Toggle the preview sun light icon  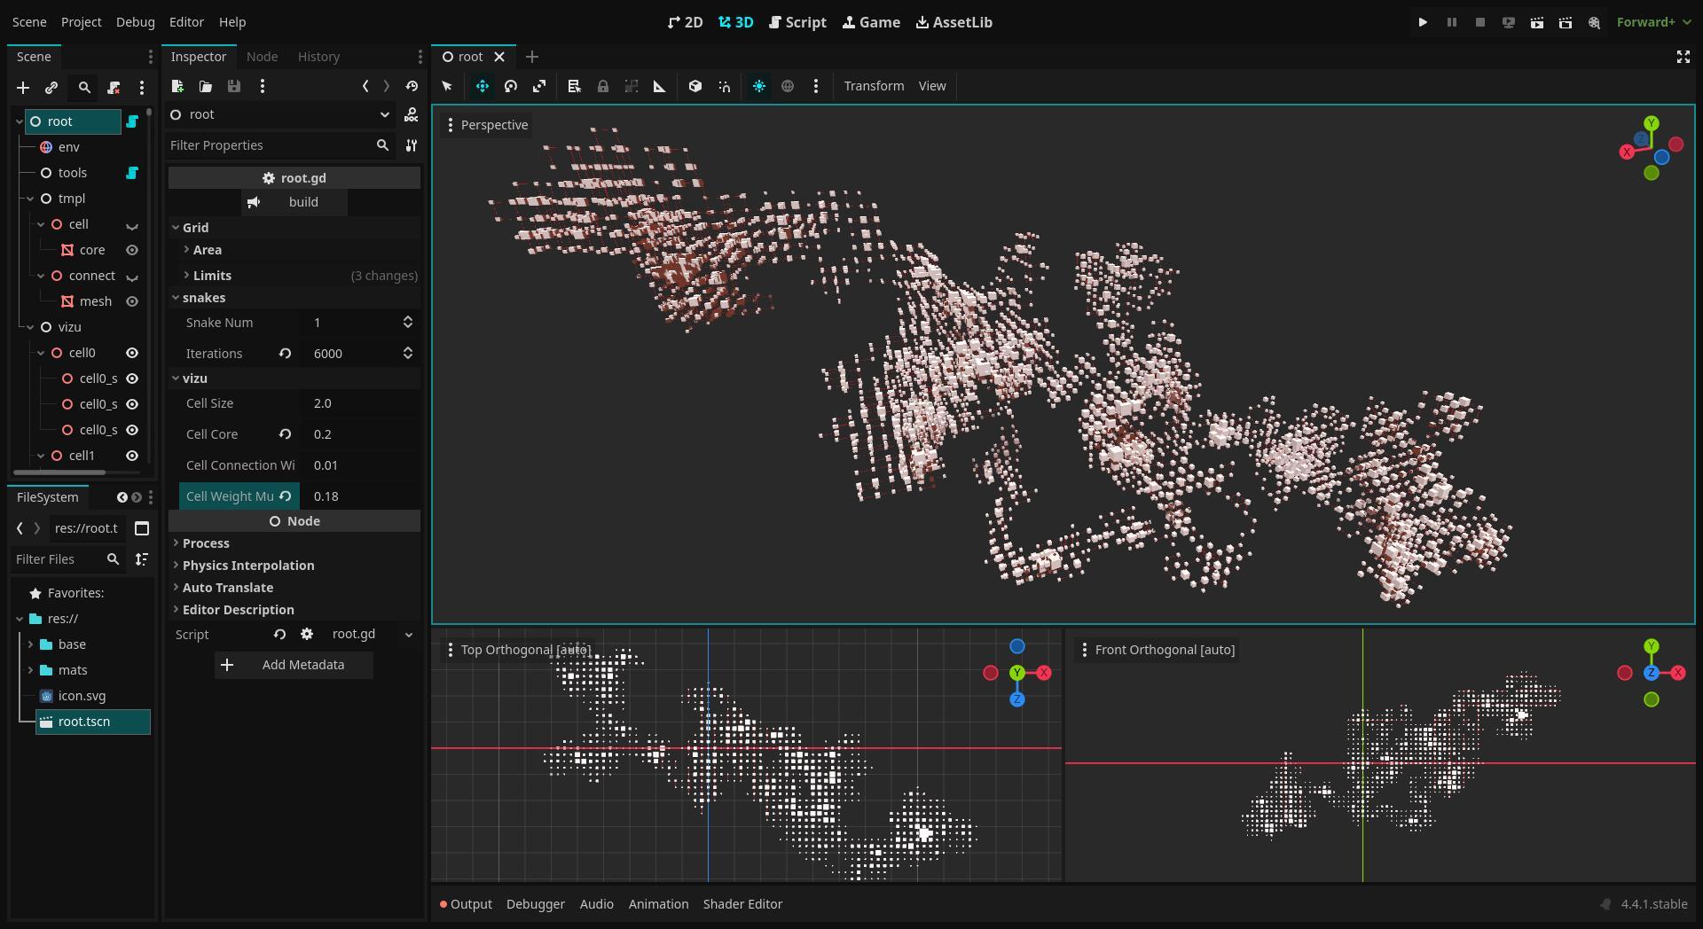tap(759, 86)
